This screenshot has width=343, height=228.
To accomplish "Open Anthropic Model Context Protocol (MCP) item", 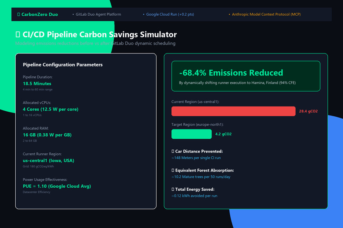I will pyautogui.click(x=266, y=14).
